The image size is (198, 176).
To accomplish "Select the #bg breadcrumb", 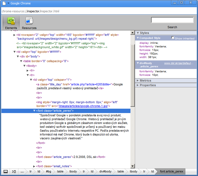I will [49, 171].
